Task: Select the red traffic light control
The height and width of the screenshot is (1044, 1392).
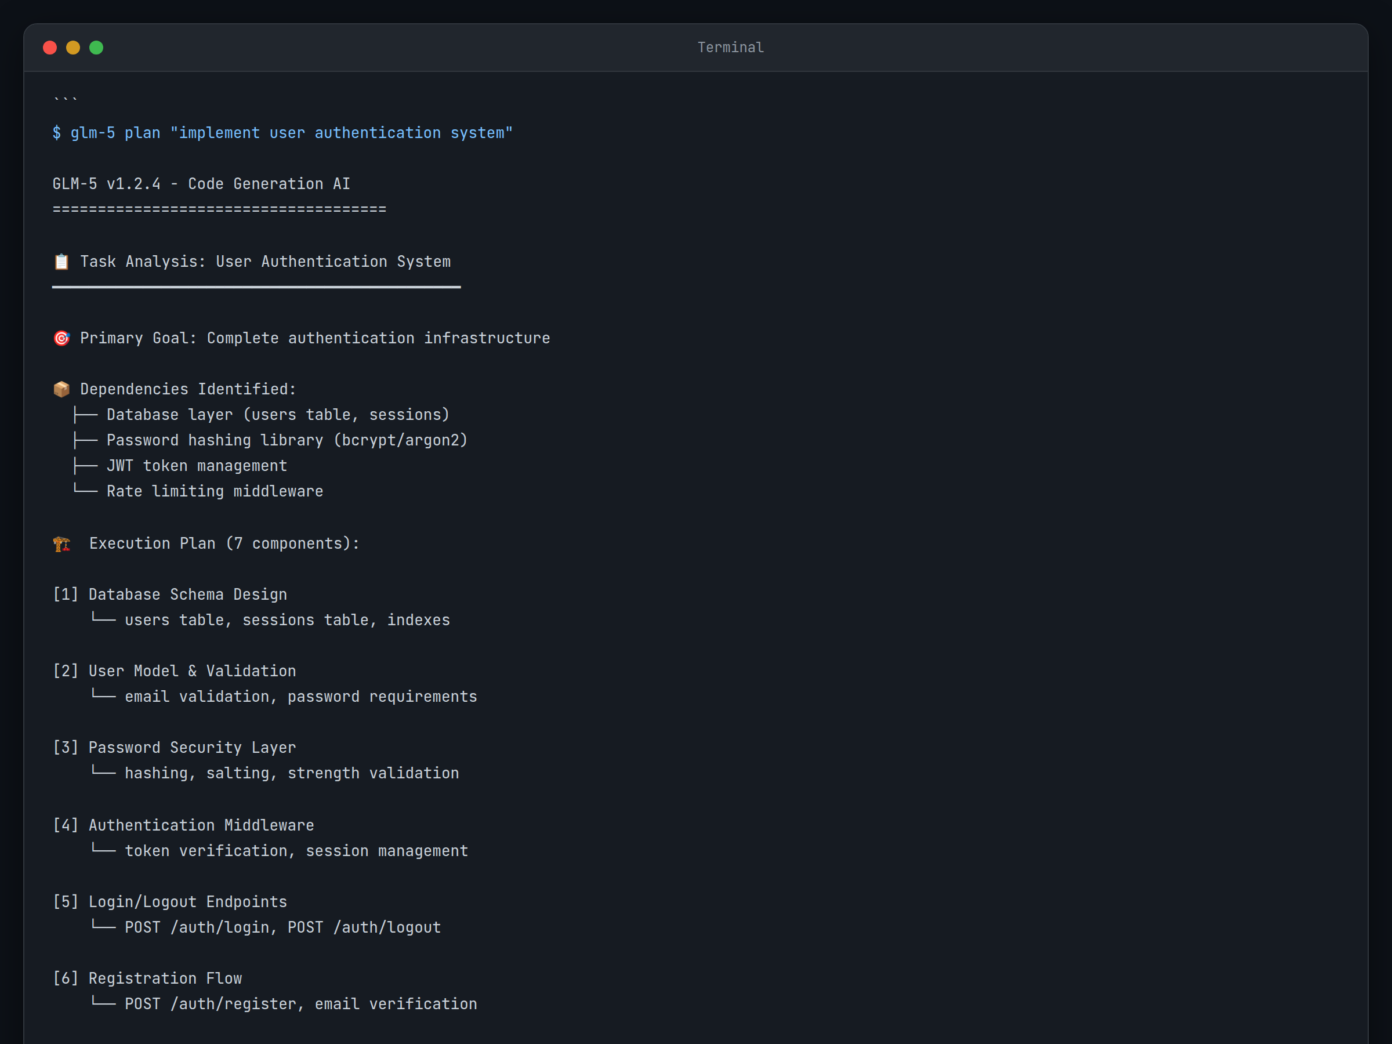Action: pyautogui.click(x=50, y=47)
